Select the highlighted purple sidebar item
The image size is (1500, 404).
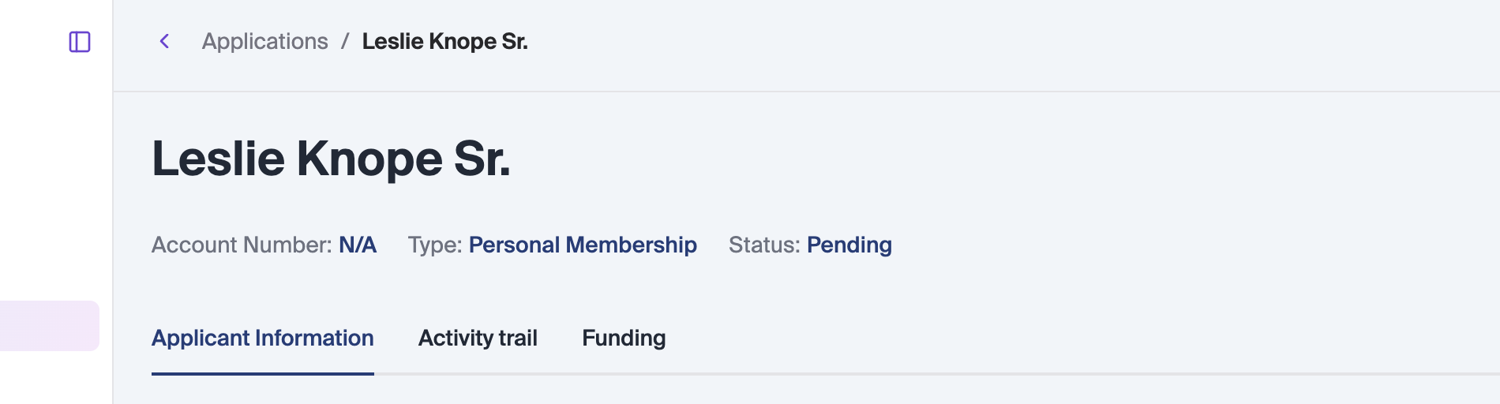[49, 325]
